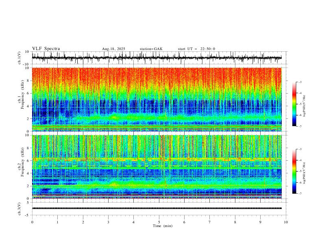Image resolution: width=322 pixels, height=249 pixels.
Task: Click the ch.1 color bar log(PSD) label
Action: pyautogui.click(x=305, y=106)
